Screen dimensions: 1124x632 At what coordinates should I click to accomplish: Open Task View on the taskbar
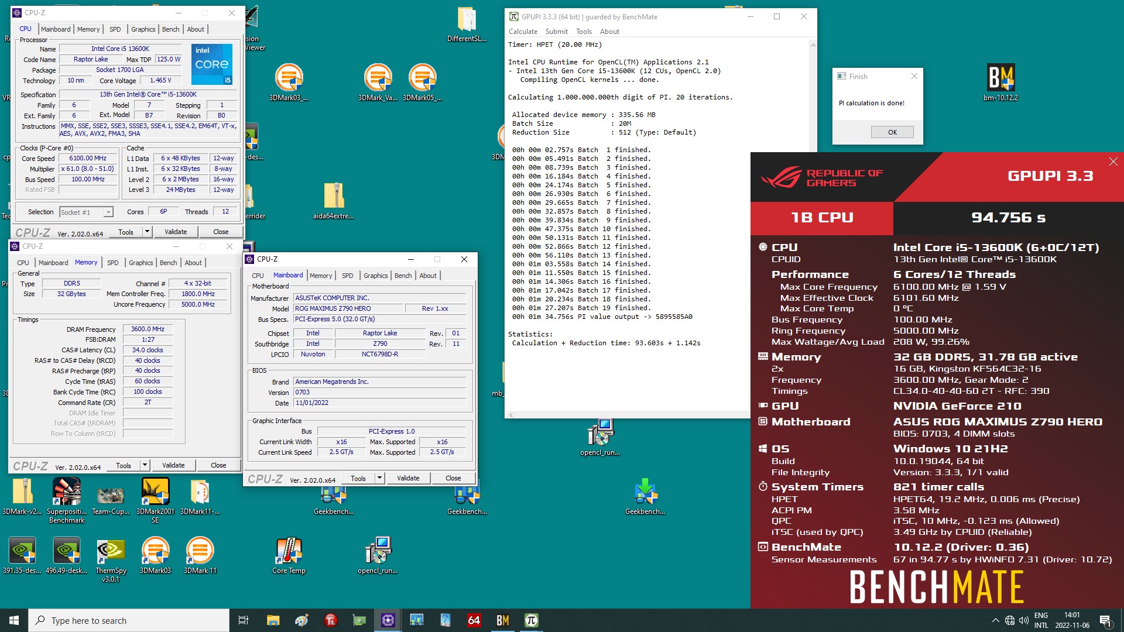(x=244, y=620)
